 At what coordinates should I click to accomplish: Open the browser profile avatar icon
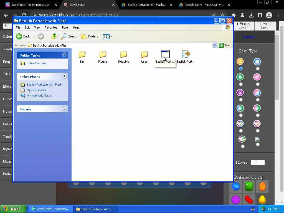pyautogui.click(x=269, y=15)
